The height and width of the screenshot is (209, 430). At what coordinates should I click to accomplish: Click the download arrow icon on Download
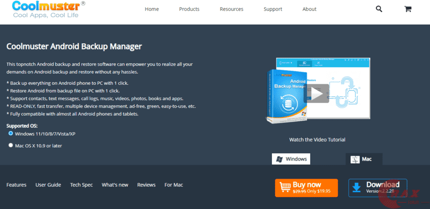tap(356, 188)
